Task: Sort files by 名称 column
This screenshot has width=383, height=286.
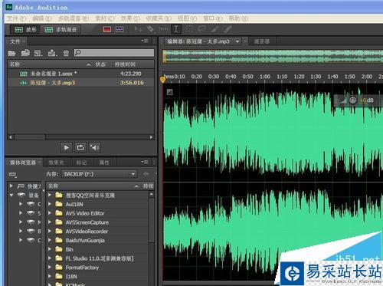Action: 15,64
